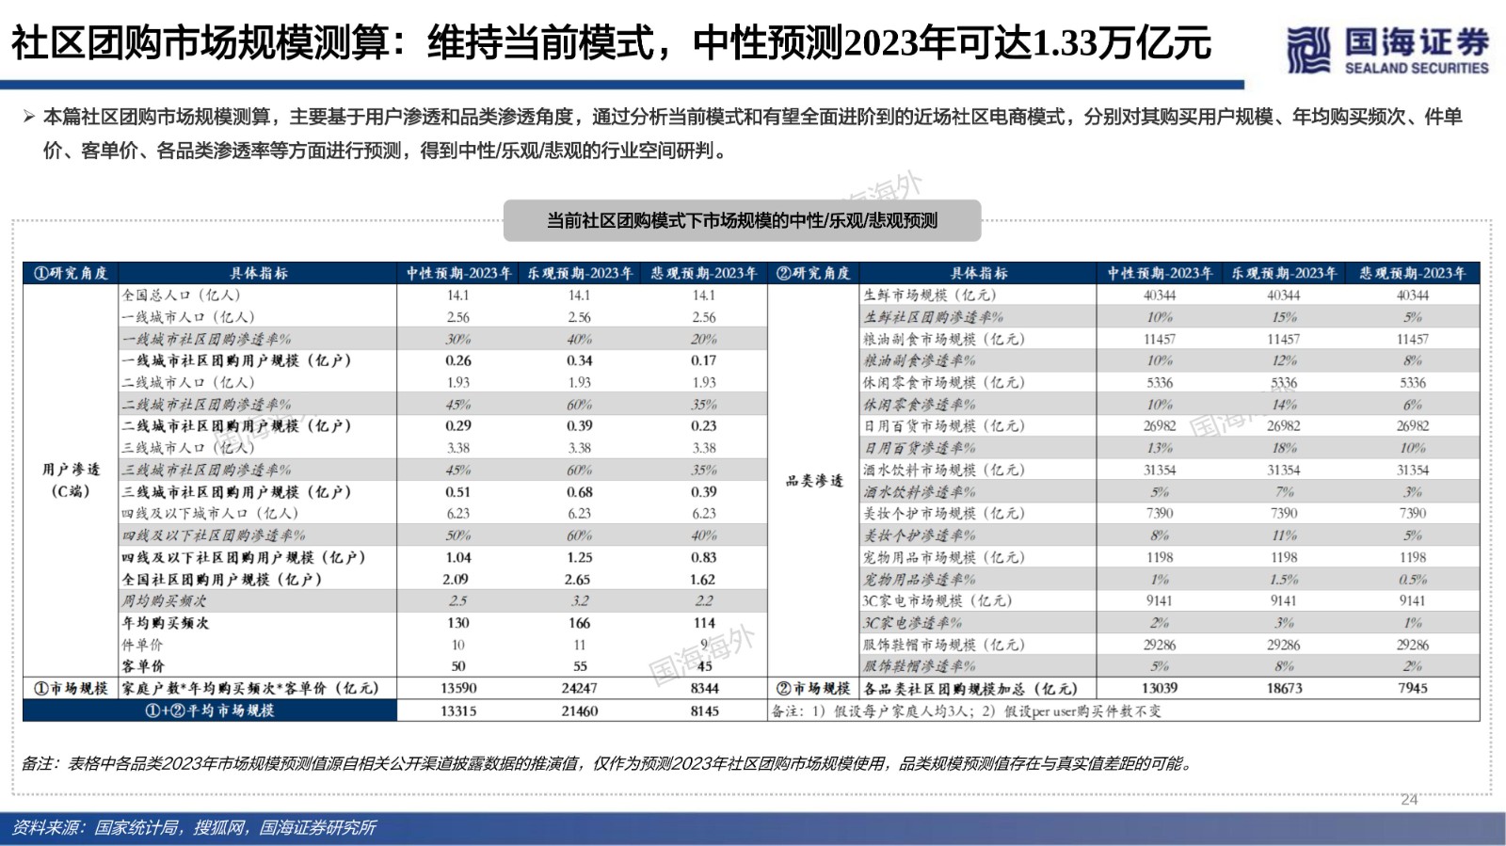Click the '日用百货市场规模（亿元）' row label

[944, 425]
